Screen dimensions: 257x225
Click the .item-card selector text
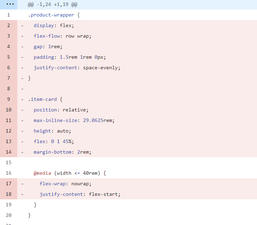pyautogui.click(x=42, y=99)
